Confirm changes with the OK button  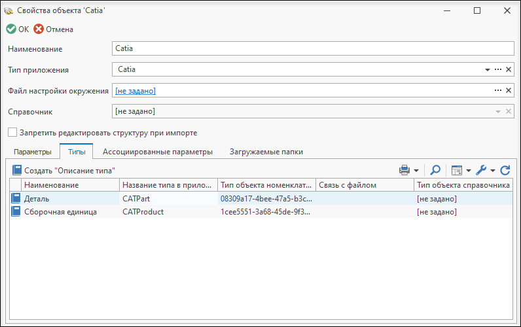pos(18,29)
